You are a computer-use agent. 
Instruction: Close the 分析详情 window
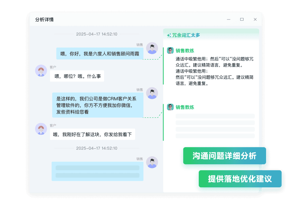255,20
